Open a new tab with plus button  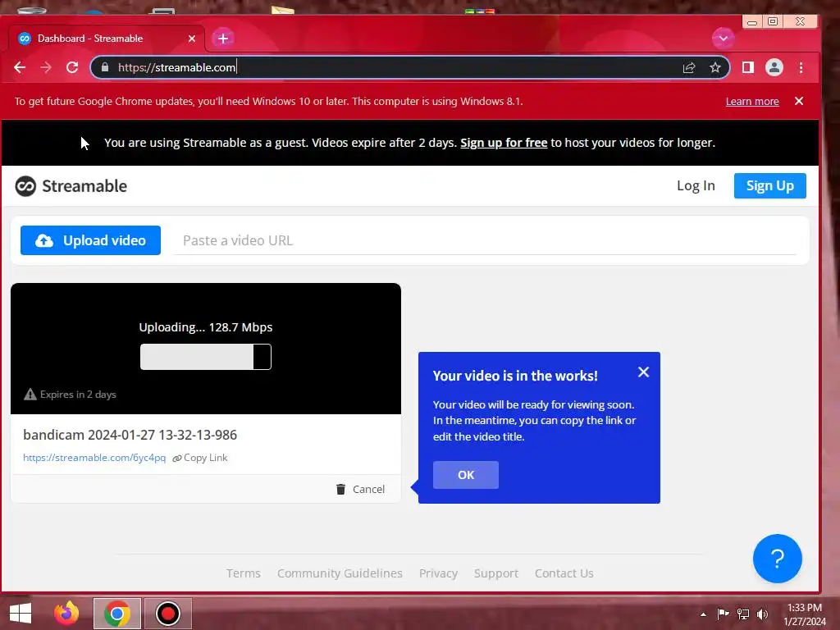223,39
